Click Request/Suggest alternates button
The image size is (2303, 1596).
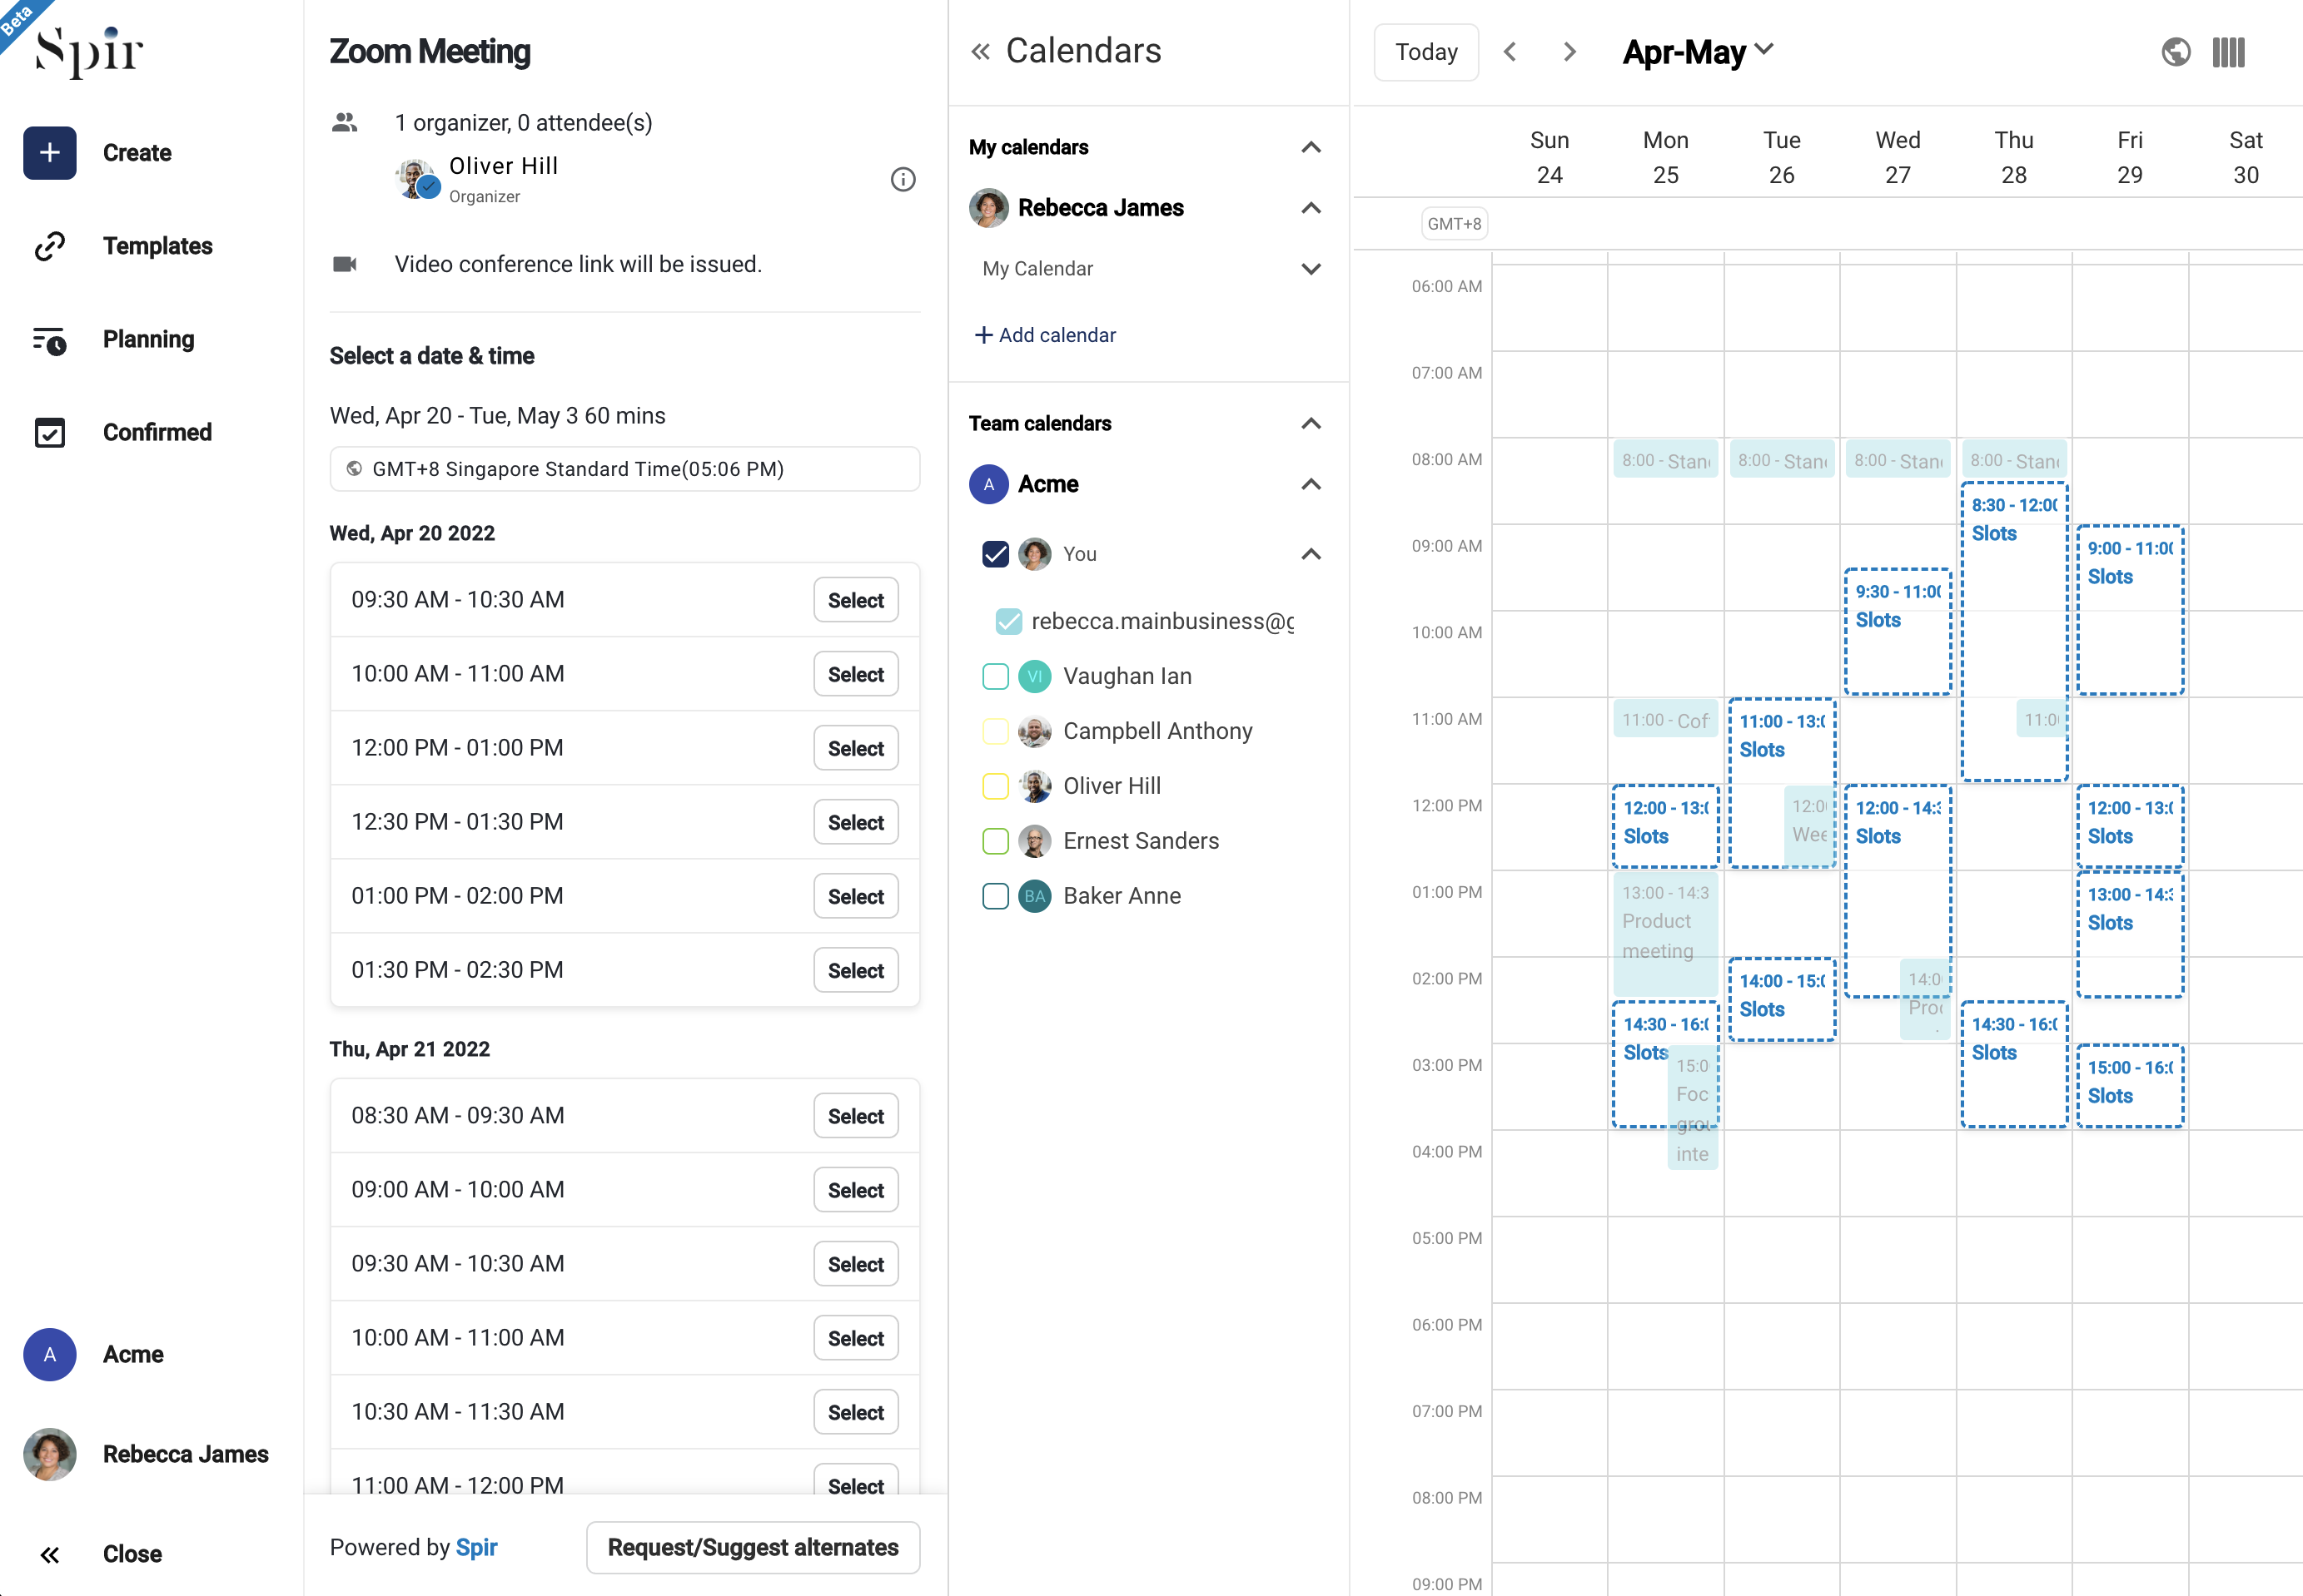[x=753, y=1547]
